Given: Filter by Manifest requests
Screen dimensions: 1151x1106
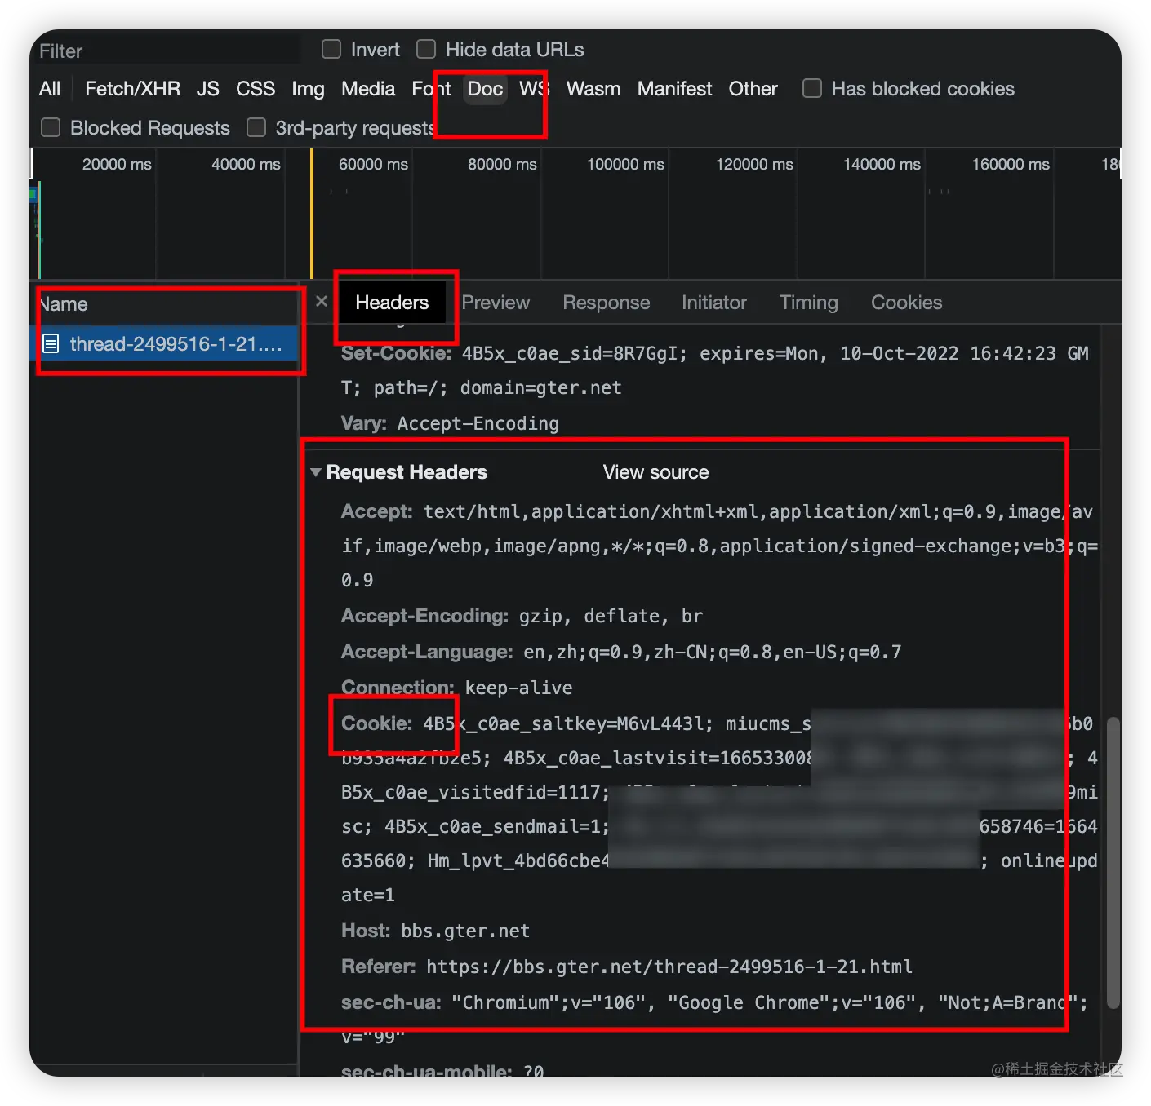Looking at the screenshot, I should pyautogui.click(x=674, y=89).
